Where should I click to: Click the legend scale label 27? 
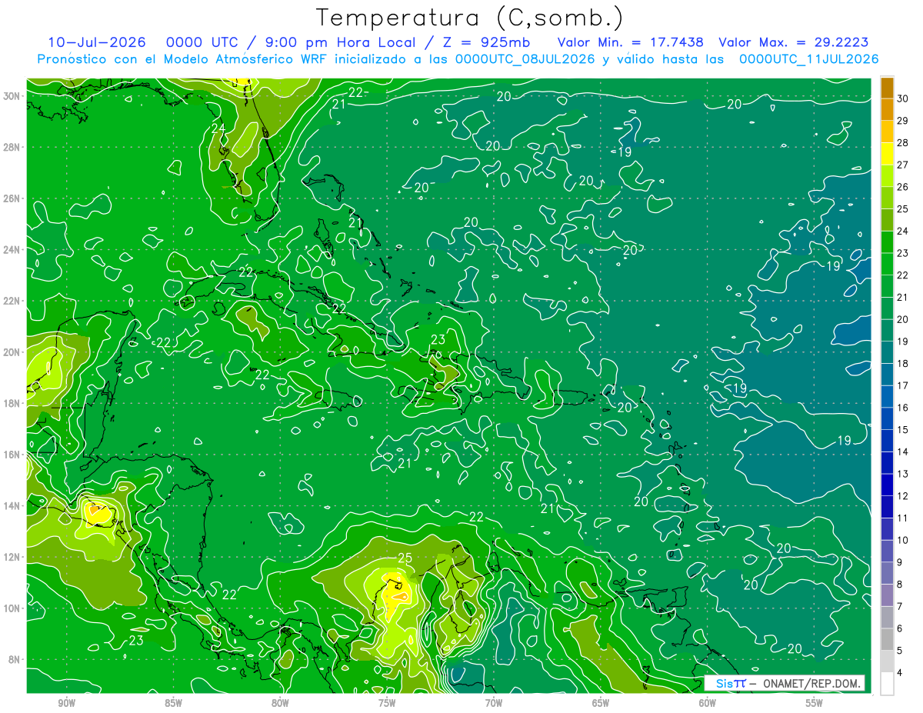pos(903,165)
